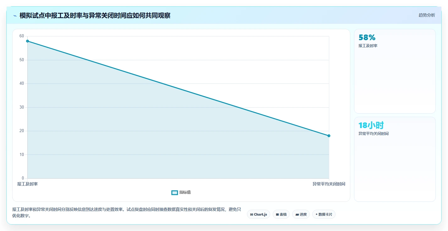The width and height of the screenshot is (448, 231).
Task: Click the 进度 tag
Action: 301,214
